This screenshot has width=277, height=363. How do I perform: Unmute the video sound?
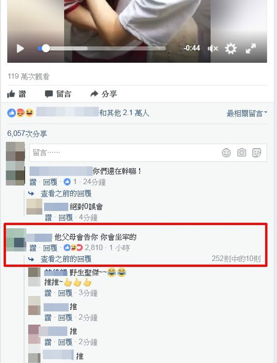pyautogui.click(x=213, y=48)
